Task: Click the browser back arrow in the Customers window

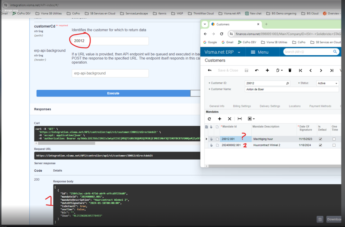Action: pos(205,34)
